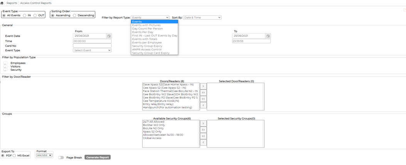Open calendar picker for From event date
406x165 pixels.
coord(109,36)
